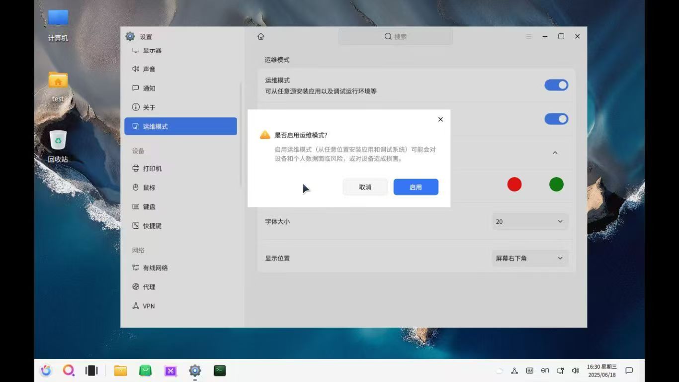Screen dimensions: 679x382
Task: Click the volume icon in the system tray
Action: (576, 371)
